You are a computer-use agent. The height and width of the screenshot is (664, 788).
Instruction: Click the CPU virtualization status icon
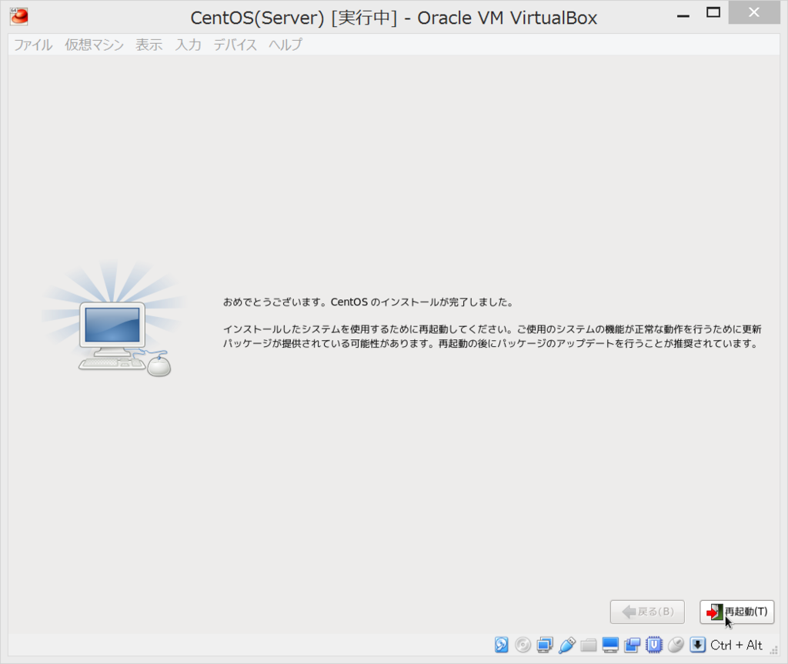(654, 645)
